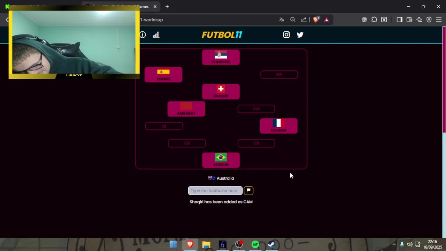Visit the Futbol11 Instagram page
The width and height of the screenshot is (446, 251).
tap(286, 35)
